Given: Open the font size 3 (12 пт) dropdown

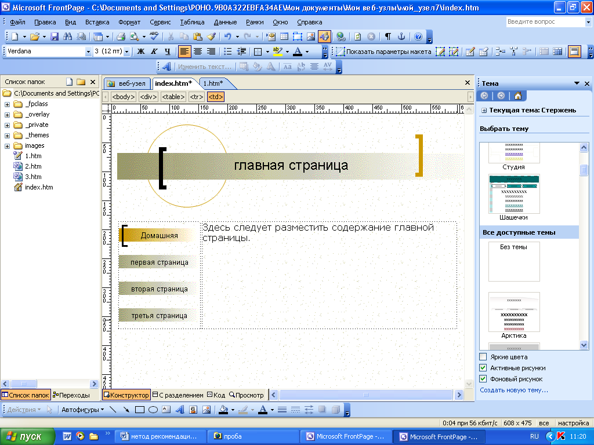Looking at the screenshot, I should pyautogui.click(x=127, y=52).
